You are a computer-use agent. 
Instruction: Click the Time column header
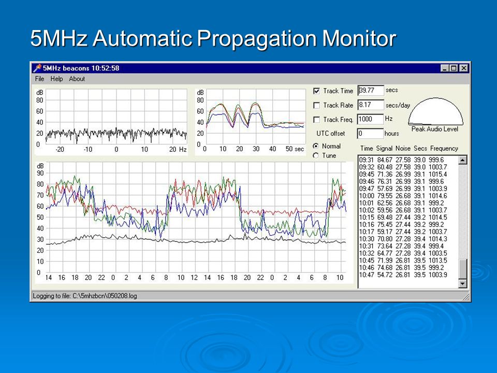pyautogui.click(x=367, y=149)
